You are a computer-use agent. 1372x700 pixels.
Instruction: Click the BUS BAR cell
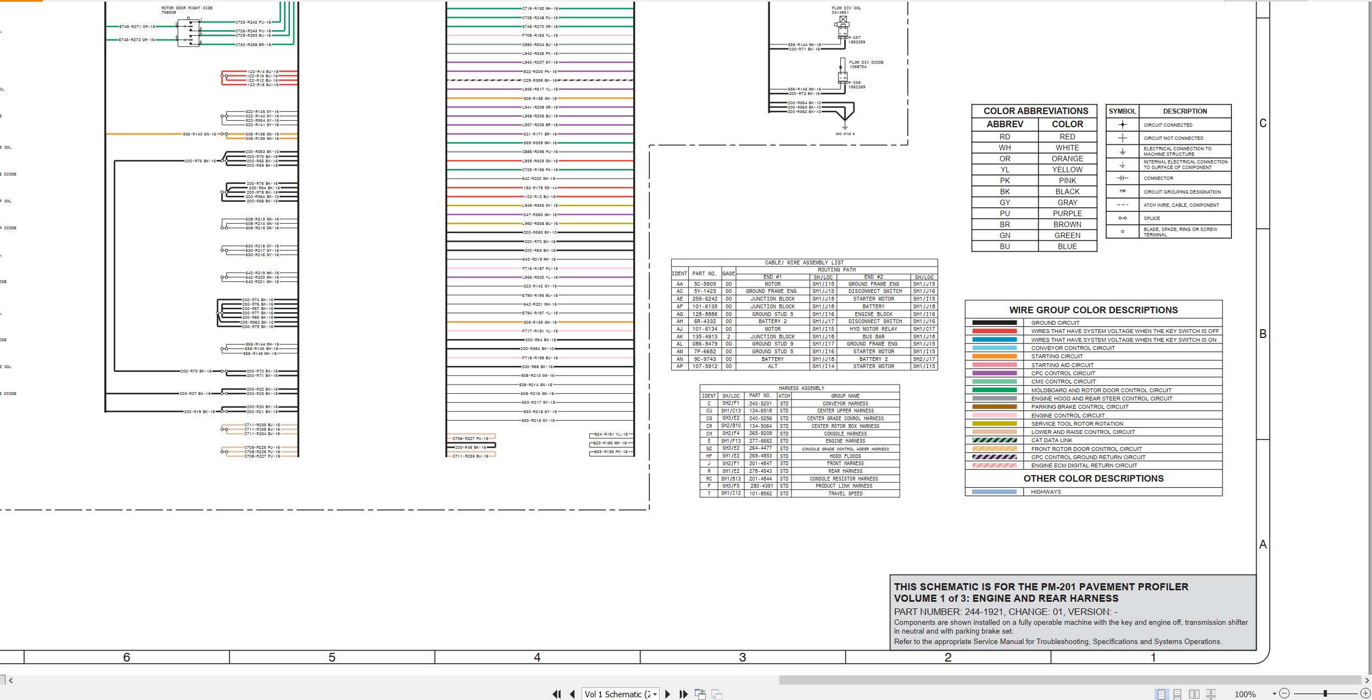point(873,337)
